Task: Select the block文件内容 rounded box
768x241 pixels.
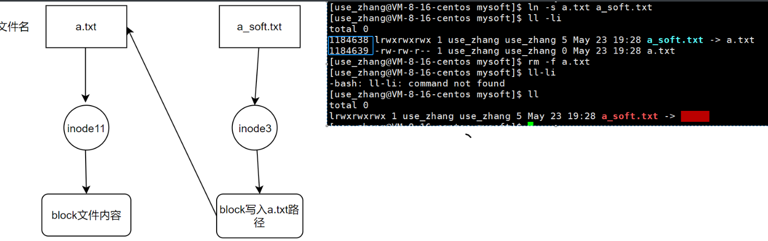Action: (x=86, y=214)
